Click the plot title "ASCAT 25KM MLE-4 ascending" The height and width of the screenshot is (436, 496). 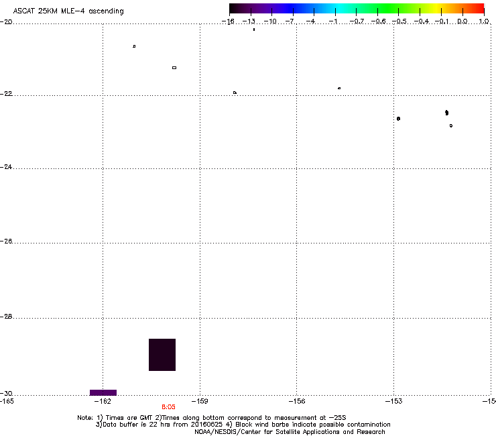click(68, 11)
